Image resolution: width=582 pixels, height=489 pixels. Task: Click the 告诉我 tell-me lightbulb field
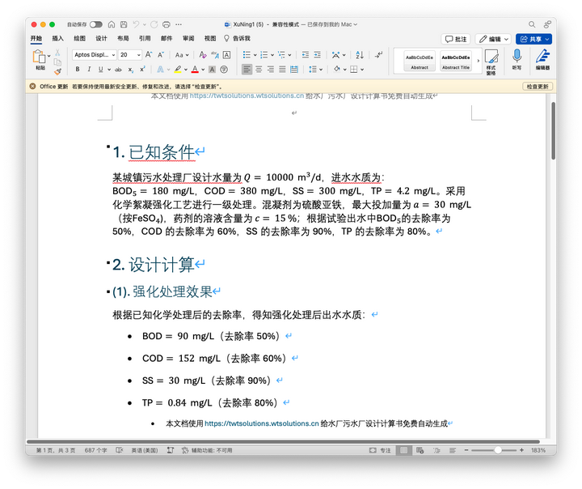pos(237,38)
